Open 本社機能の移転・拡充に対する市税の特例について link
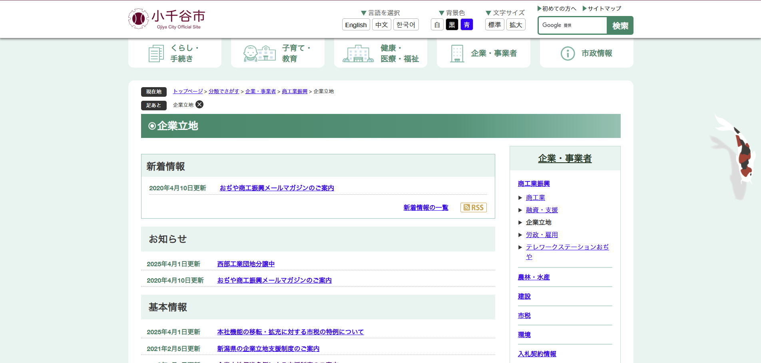The image size is (761, 363). [x=291, y=332]
